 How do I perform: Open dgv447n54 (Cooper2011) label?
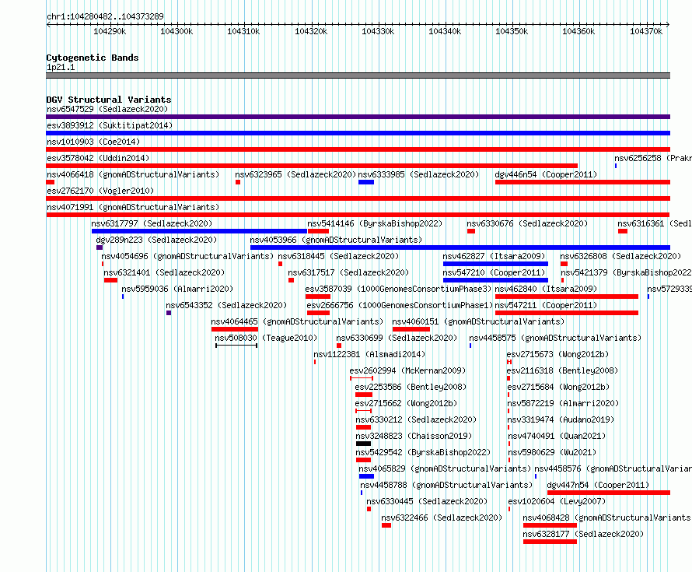598,485
